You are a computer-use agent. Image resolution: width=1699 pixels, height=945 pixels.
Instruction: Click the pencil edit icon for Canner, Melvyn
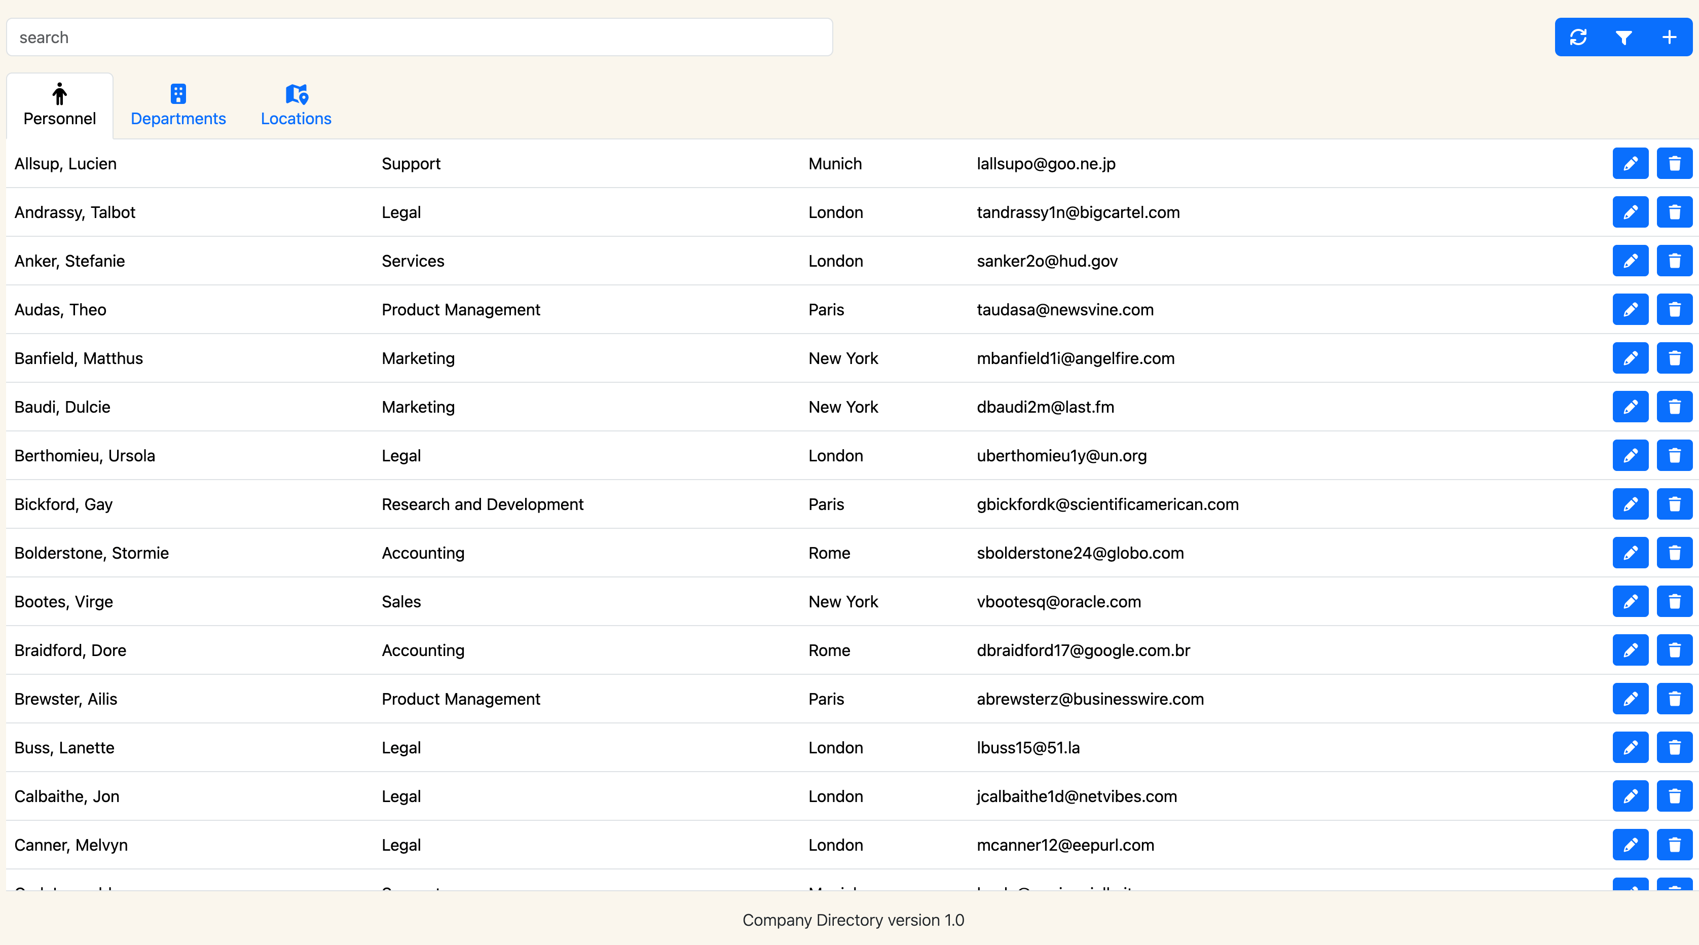[1630, 845]
